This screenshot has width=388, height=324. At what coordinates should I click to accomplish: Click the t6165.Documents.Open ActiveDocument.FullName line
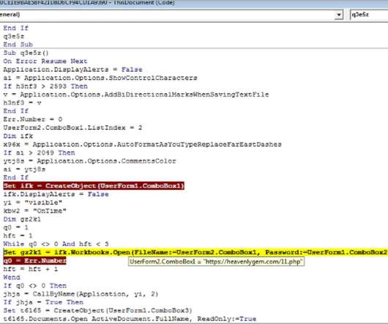(x=130, y=319)
